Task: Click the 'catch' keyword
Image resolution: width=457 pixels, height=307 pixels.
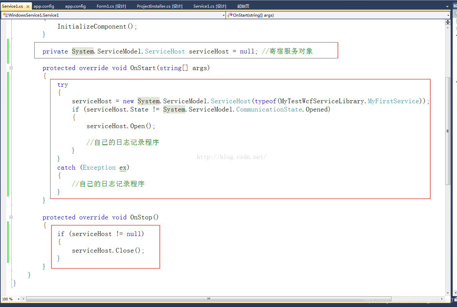Action: (x=66, y=168)
